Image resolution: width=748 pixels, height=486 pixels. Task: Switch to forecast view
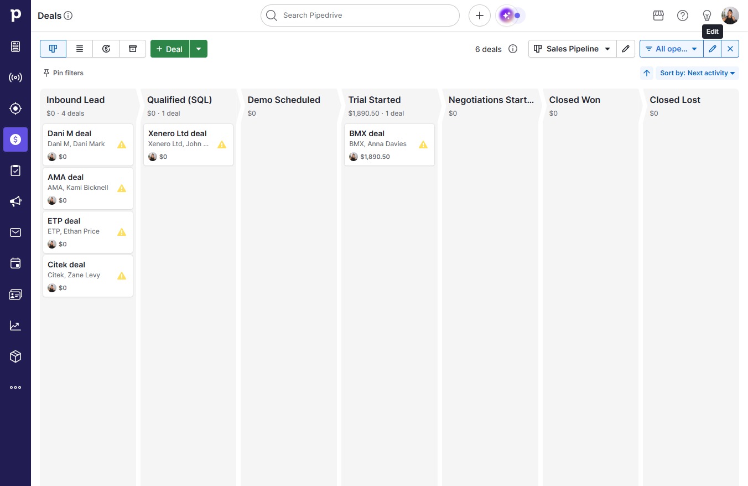tap(106, 49)
